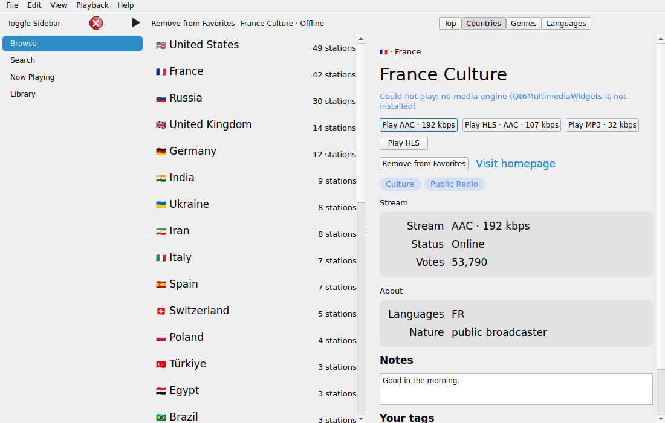Click the Ukraine flag icon
Image resolution: width=665 pixels, height=423 pixels.
161,205
